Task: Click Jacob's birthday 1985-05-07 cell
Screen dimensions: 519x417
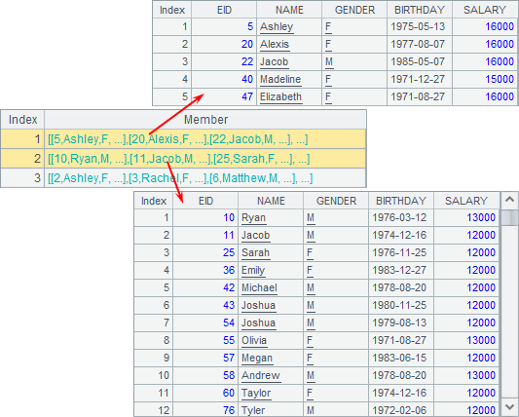Action: [420, 61]
